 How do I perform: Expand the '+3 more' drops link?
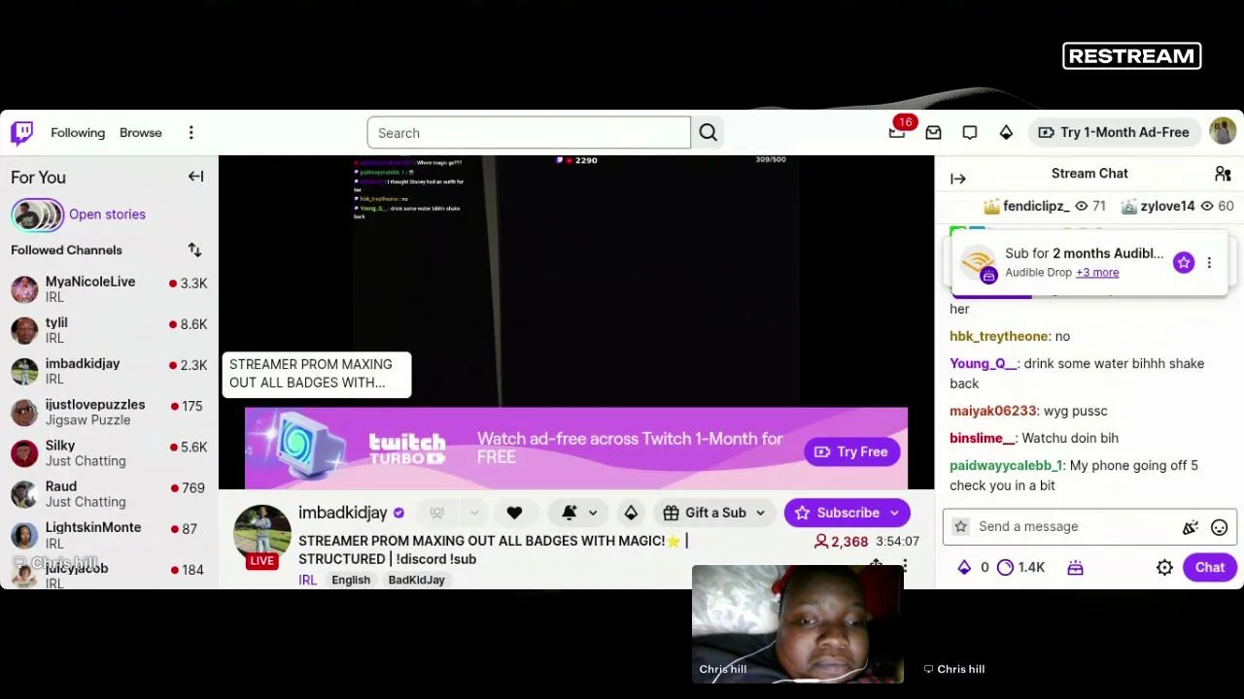coord(1097,273)
